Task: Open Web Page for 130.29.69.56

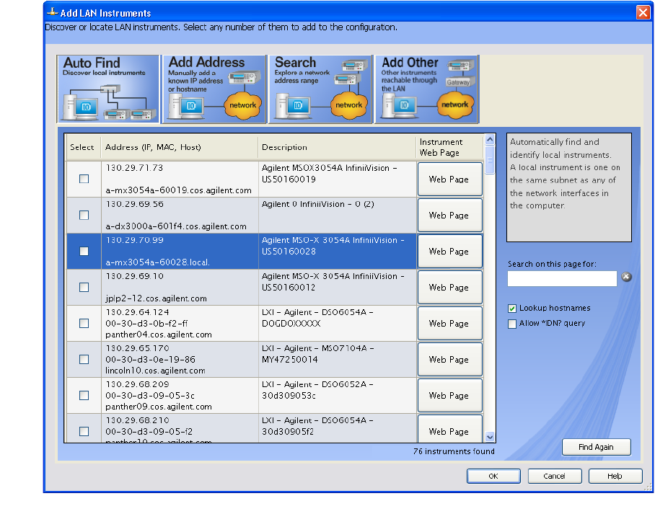Action: (x=450, y=215)
